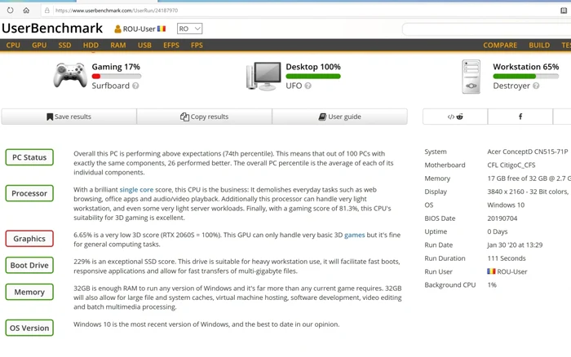The height and width of the screenshot is (357, 571).
Task: Click ROU-User link in Run User row
Action: pyautogui.click(x=512, y=271)
